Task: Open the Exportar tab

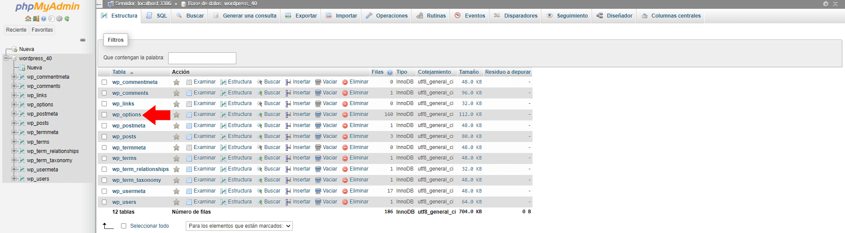Action: point(301,16)
